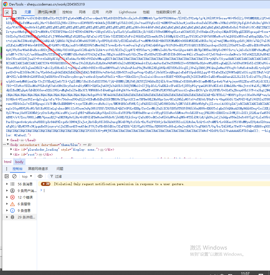Open the 性能数据分析 tab
This screenshot has height=275, width=270.
166,12
